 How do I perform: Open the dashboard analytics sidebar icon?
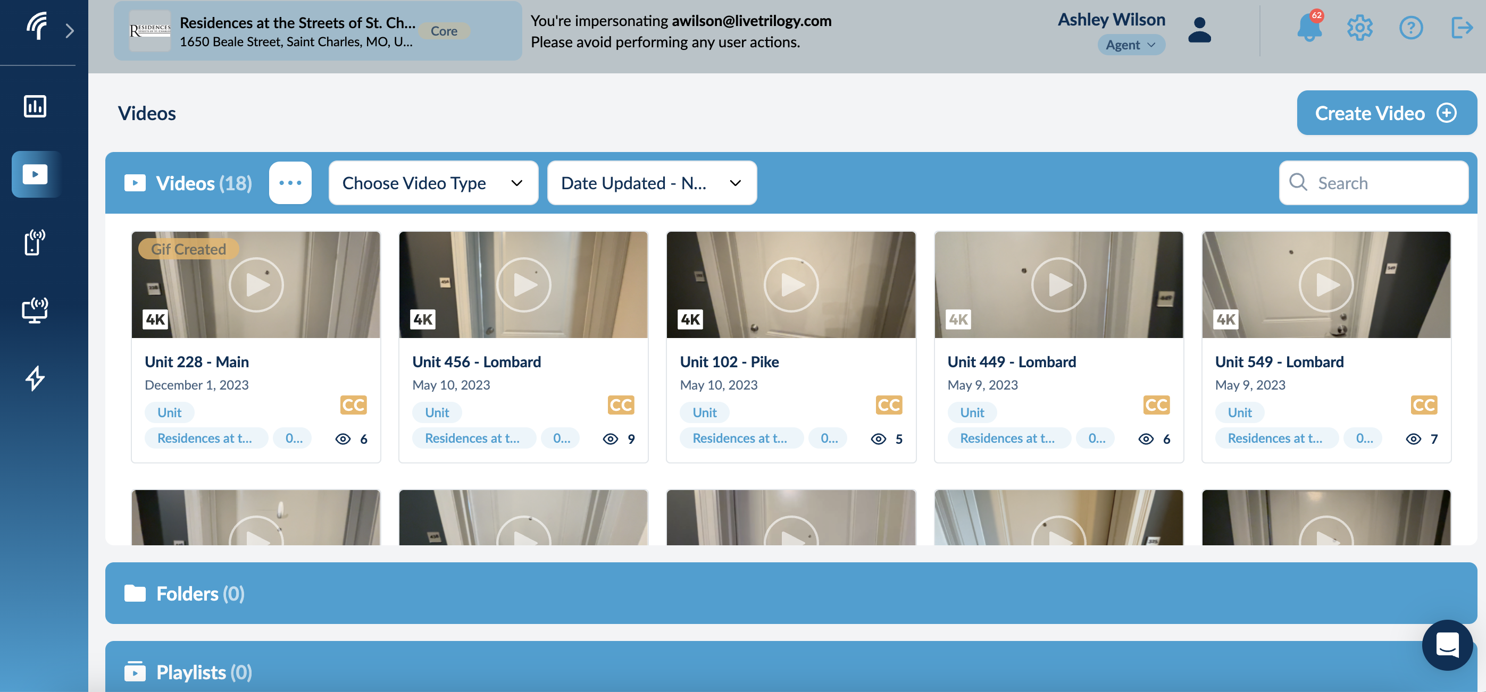[x=35, y=106]
